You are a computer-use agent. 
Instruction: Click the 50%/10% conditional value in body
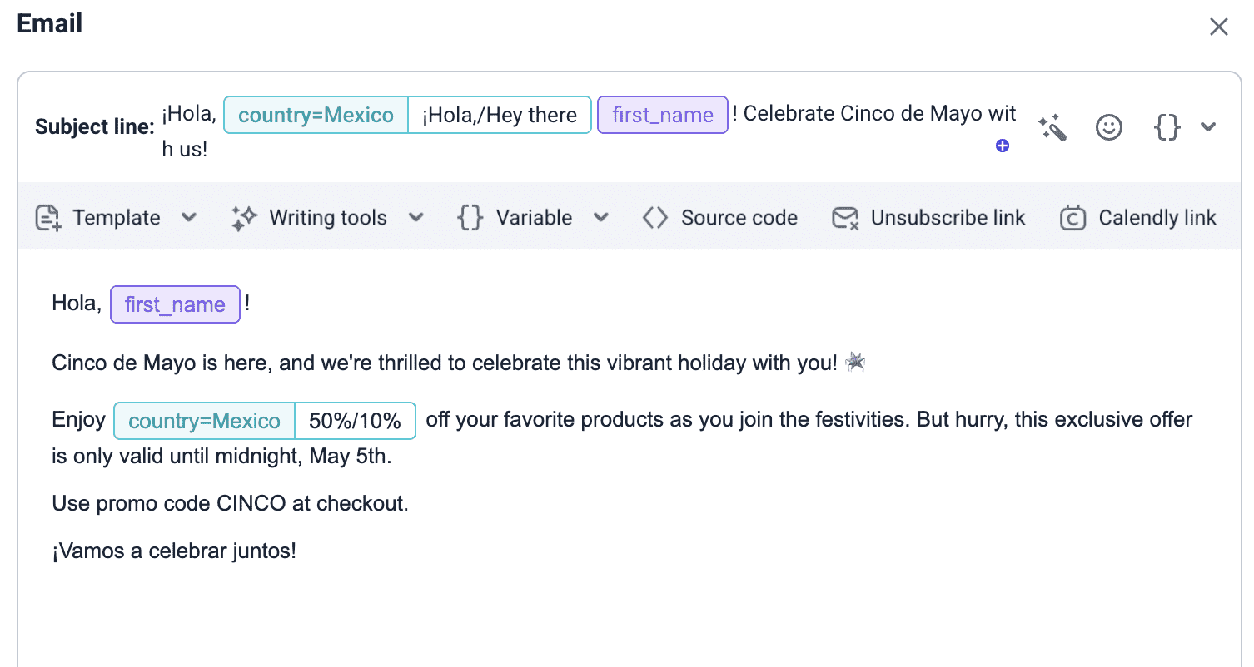click(355, 421)
